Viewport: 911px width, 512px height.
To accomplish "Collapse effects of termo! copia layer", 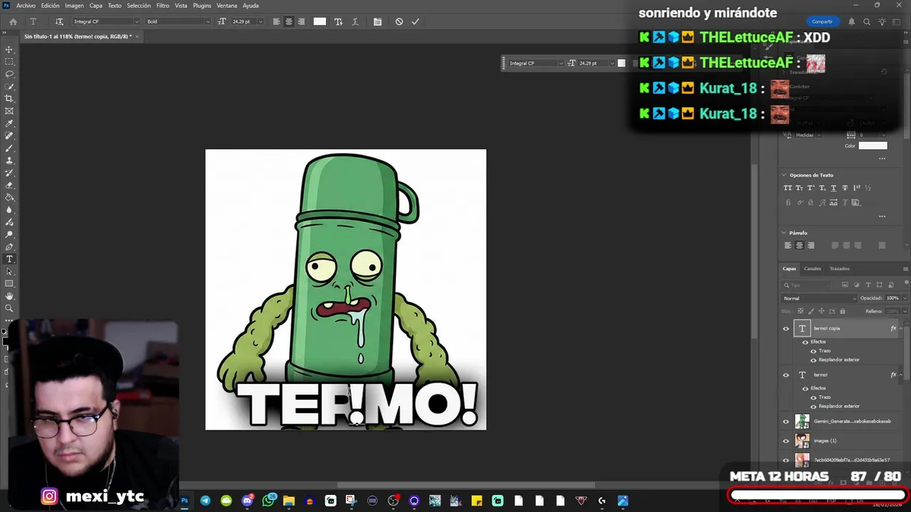I will tap(900, 329).
